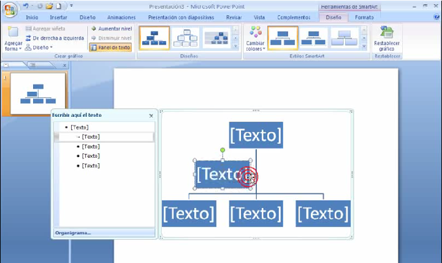The image size is (442, 263).
Task: Click the Office button logo
Action: [10, 12]
